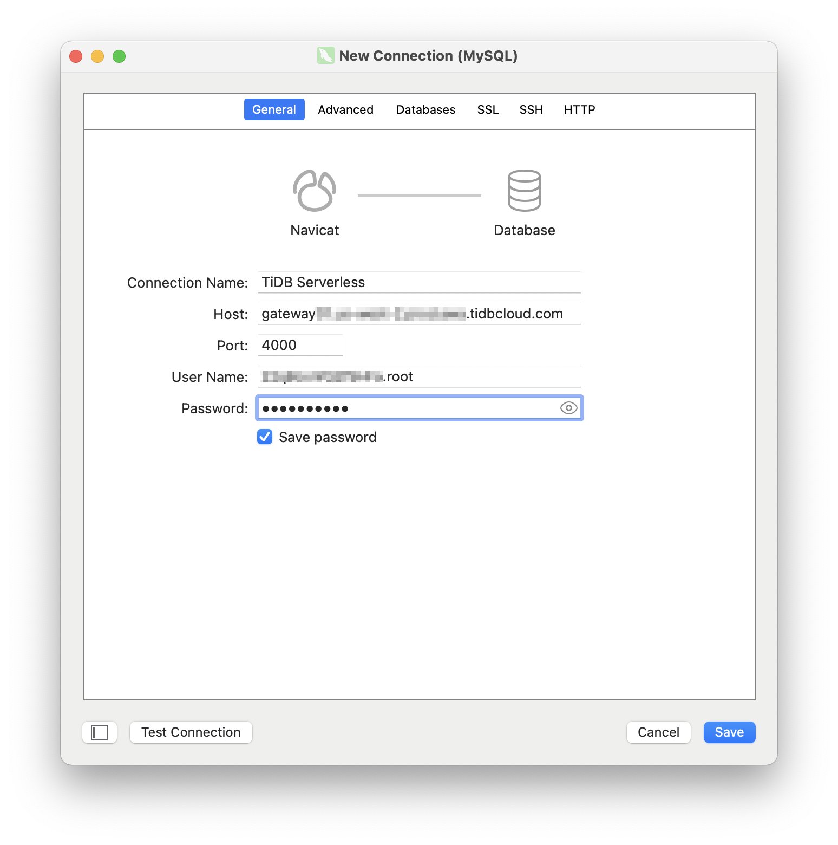Save the TiDB Serverless connection
Viewport: 838px width, 845px height.
click(x=729, y=732)
